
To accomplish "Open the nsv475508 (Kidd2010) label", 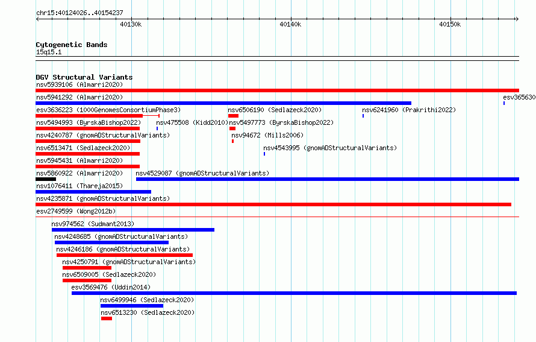I will [x=192, y=122].
